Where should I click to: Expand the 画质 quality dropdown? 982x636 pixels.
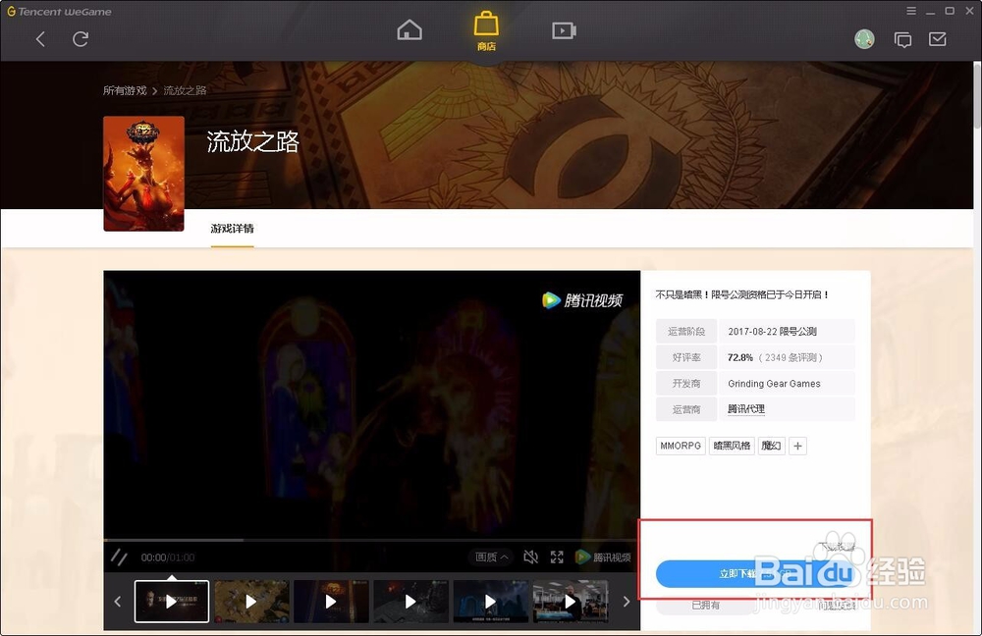489,556
